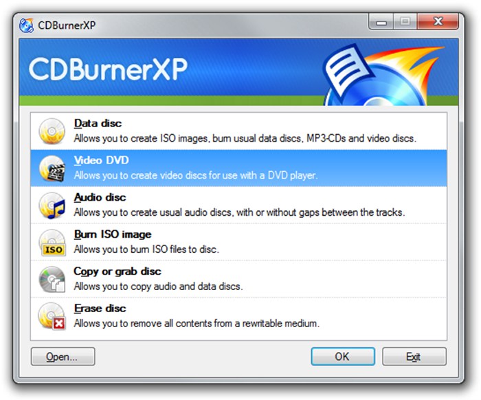The width and height of the screenshot is (481, 400).
Task: Click the flaming disc logo in the banner
Action: click(x=382, y=75)
